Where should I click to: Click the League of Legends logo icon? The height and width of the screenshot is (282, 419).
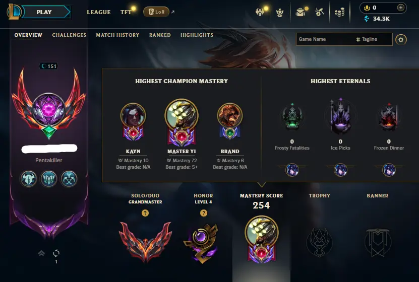(14, 12)
